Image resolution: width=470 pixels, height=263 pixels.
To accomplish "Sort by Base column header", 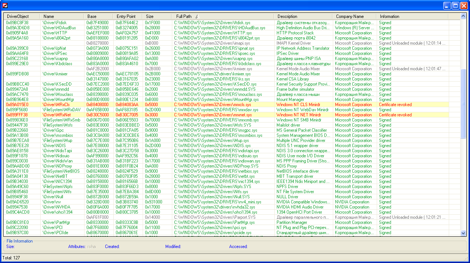I will point(98,16).
